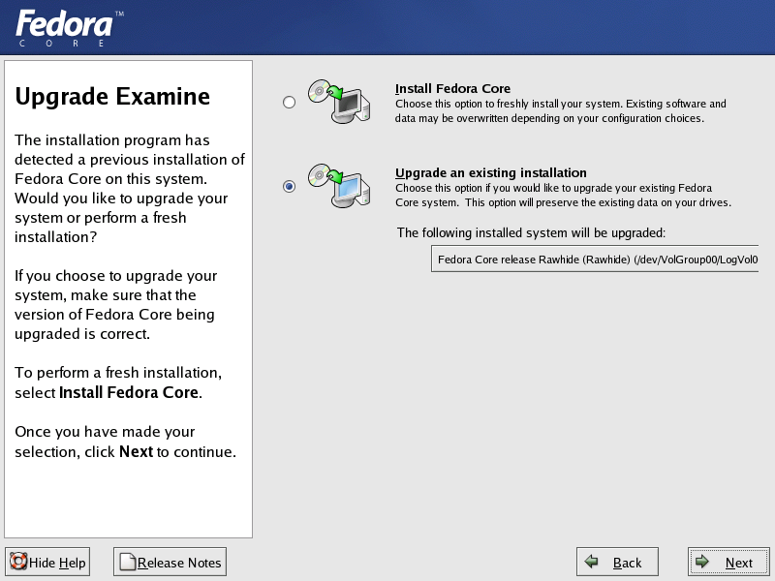Click the Install Fedora Core CD-to-computer icon
The image size is (775, 581).
click(339, 102)
